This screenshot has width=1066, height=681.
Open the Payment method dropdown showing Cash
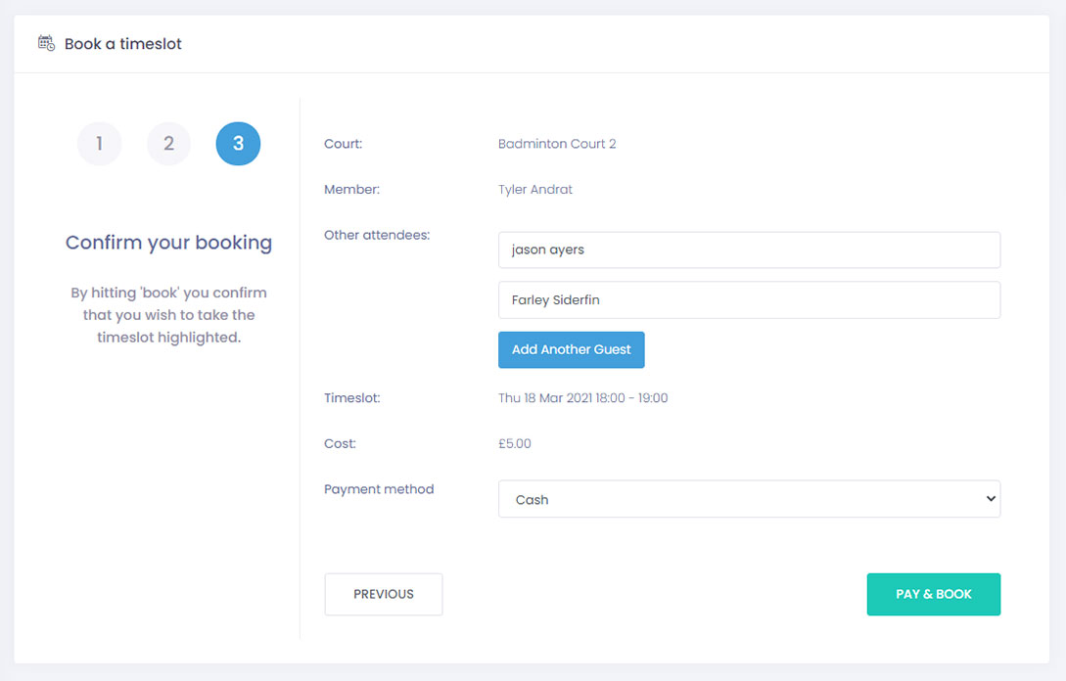pyautogui.click(x=749, y=499)
